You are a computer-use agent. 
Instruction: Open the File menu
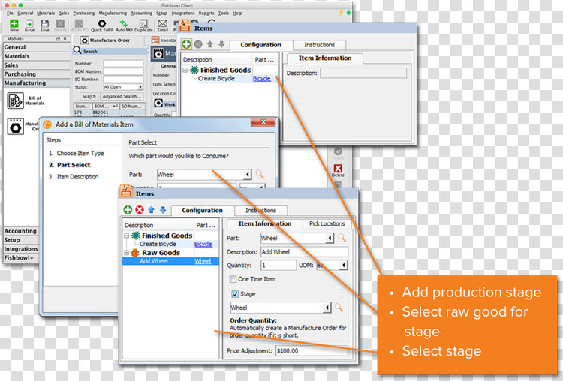pos(10,13)
